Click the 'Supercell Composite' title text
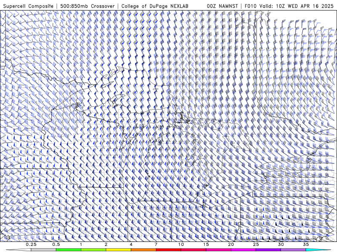This screenshot has height=252, width=337. 28,6
